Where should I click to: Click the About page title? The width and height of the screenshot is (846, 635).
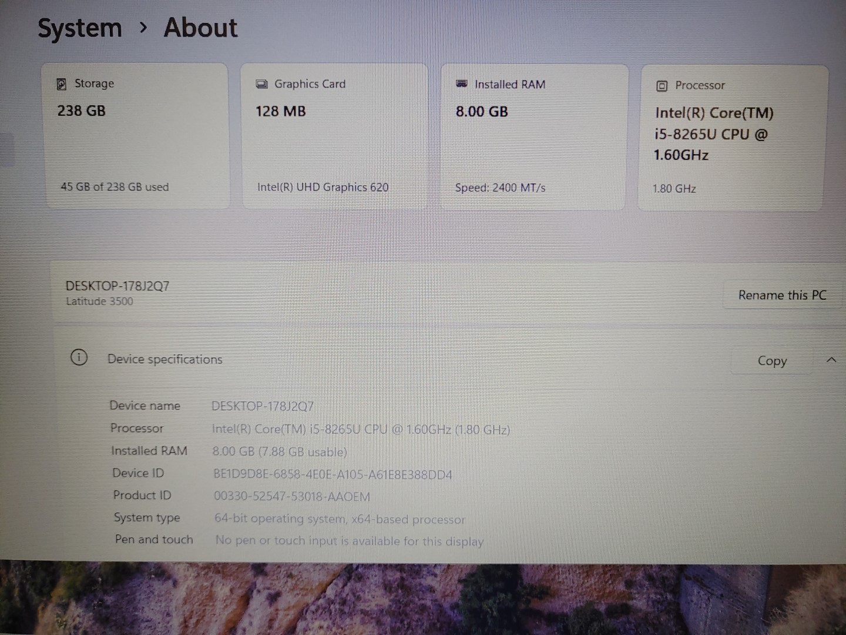click(200, 28)
